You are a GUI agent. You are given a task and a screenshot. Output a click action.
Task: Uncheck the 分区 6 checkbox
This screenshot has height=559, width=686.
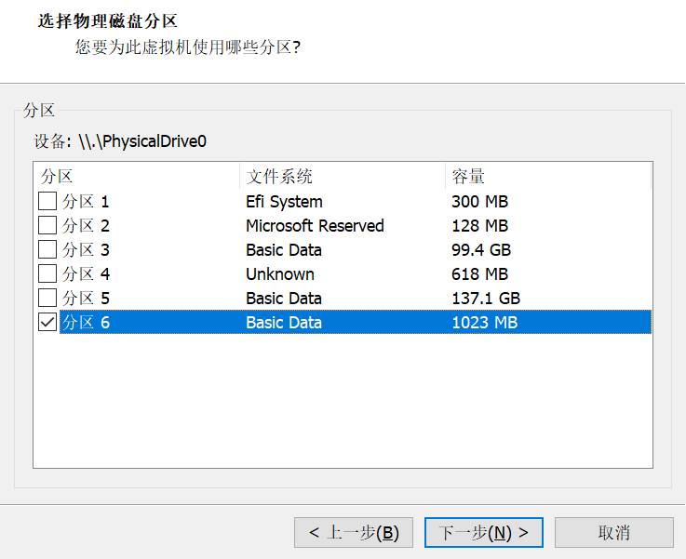[47, 323]
